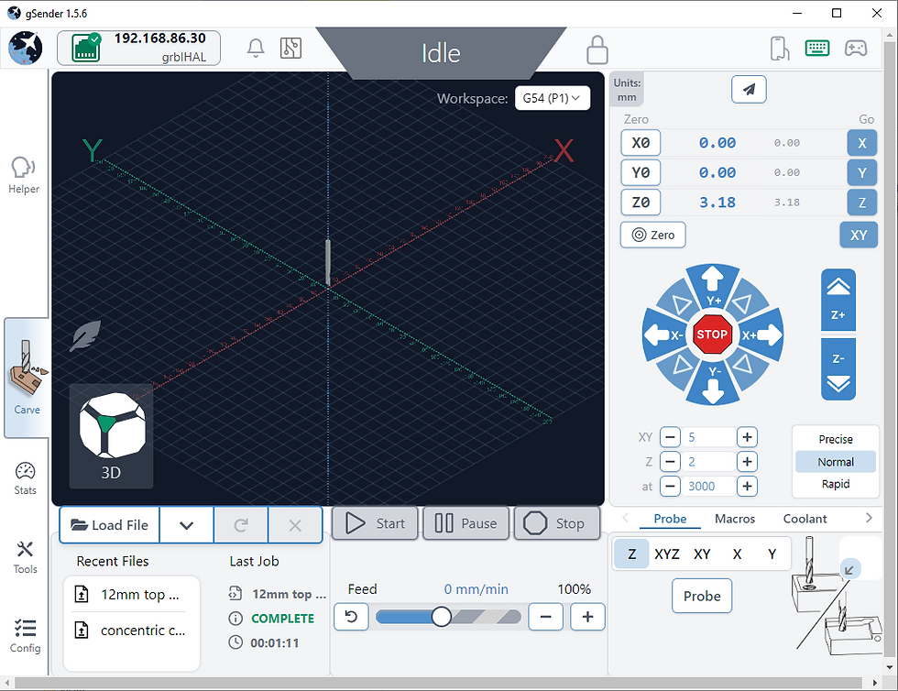898x691 pixels.
Task: Click the jog feed rate field 3000
Action: coord(708,487)
